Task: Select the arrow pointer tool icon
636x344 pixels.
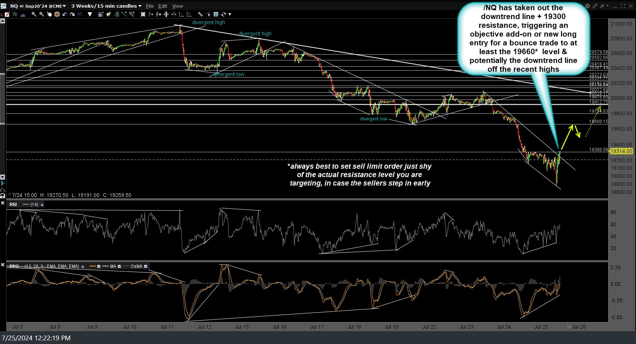Action: 208,14
